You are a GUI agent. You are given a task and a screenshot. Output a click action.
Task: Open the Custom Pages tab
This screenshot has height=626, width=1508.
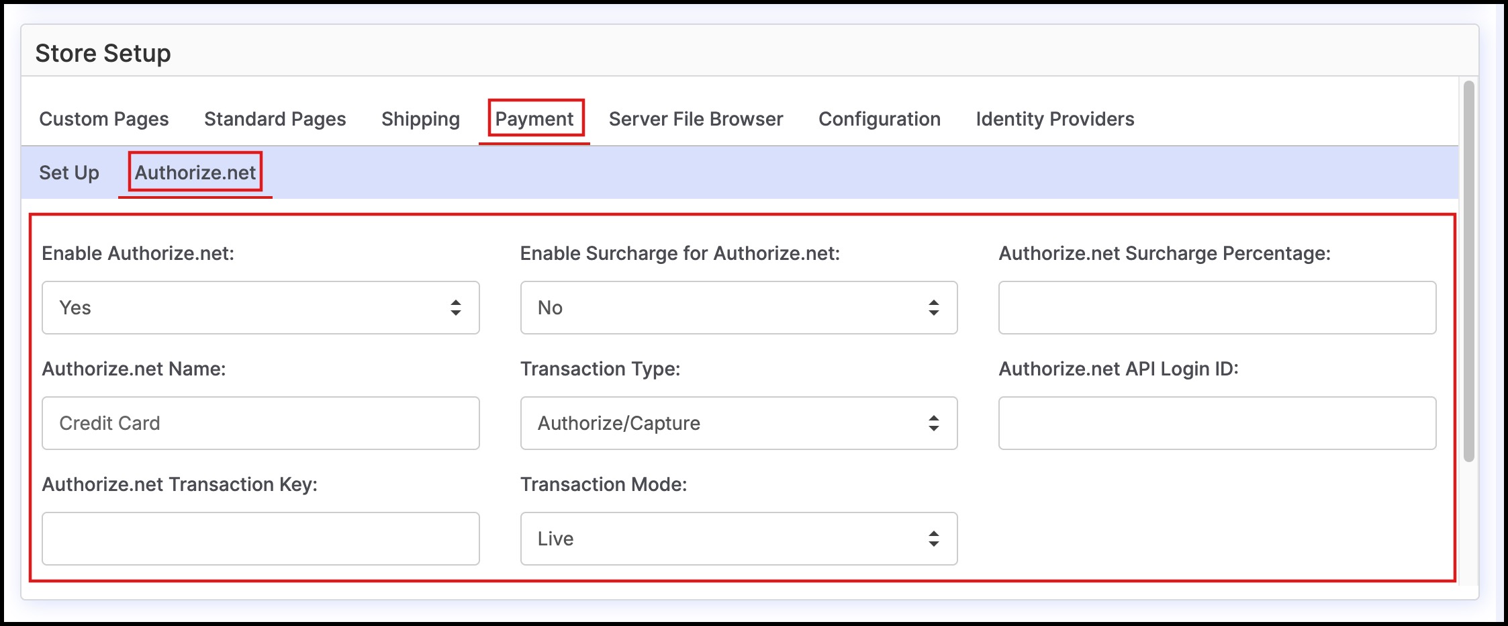click(x=104, y=119)
